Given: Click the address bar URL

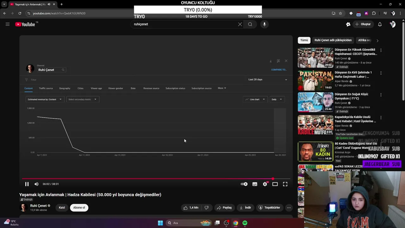Looking at the screenshot, I should click(x=59, y=13).
